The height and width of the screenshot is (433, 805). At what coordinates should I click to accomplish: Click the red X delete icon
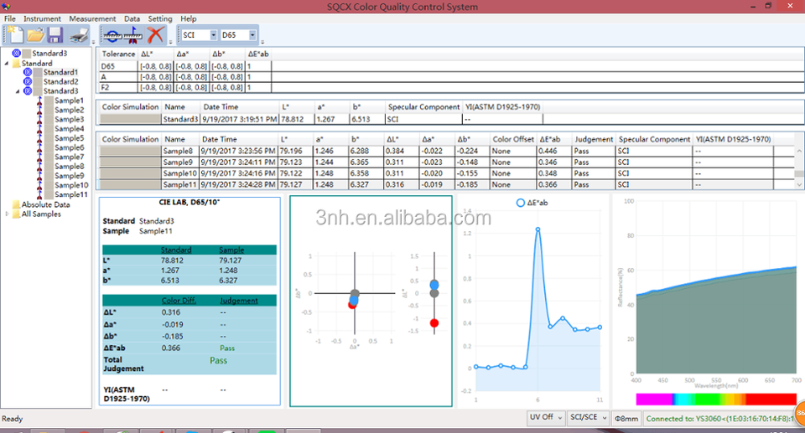pos(155,35)
